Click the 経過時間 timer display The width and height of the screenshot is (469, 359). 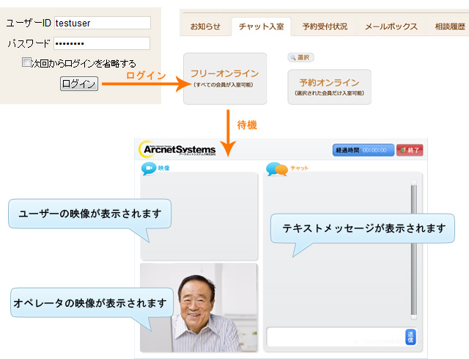[x=363, y=150]
